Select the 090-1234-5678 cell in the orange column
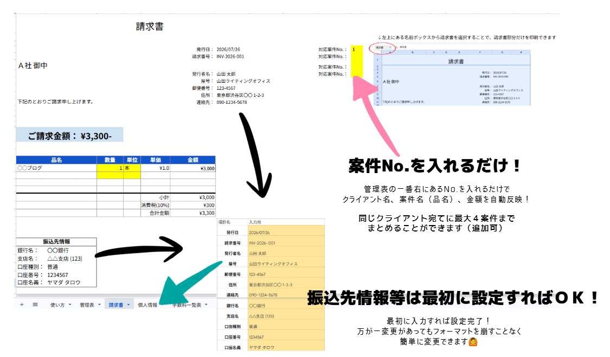 (x=286, y=295)
